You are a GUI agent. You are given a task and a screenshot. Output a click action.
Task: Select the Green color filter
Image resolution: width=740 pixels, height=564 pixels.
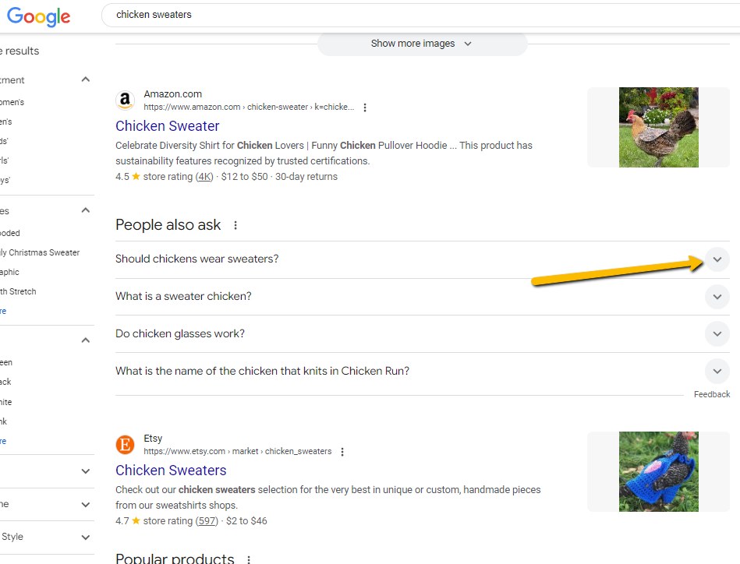click(x=6, y=363)
